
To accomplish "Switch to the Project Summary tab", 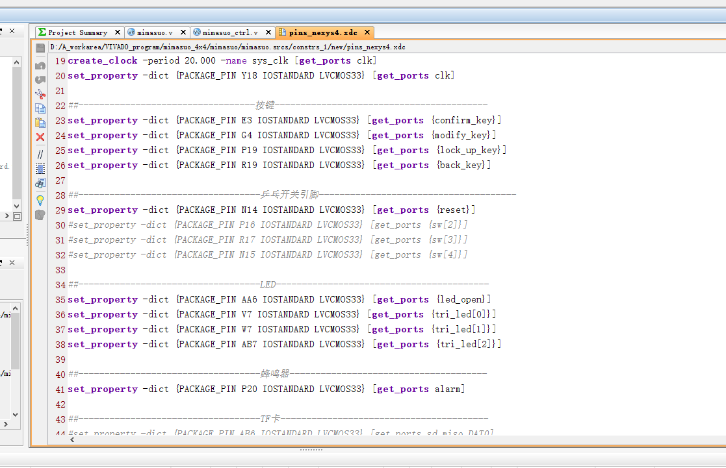I will click(x=78, y=32).
